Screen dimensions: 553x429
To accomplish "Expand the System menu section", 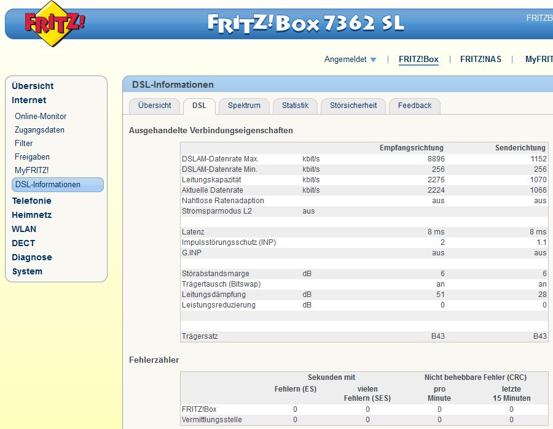I will point(27,271).
